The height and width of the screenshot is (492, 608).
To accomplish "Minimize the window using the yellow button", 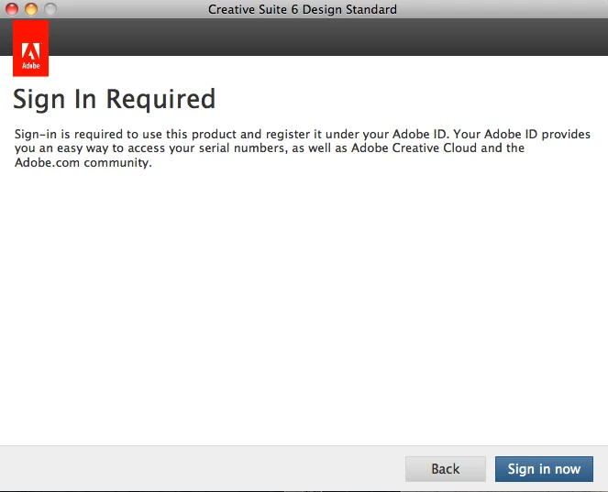I will point(30,9).
